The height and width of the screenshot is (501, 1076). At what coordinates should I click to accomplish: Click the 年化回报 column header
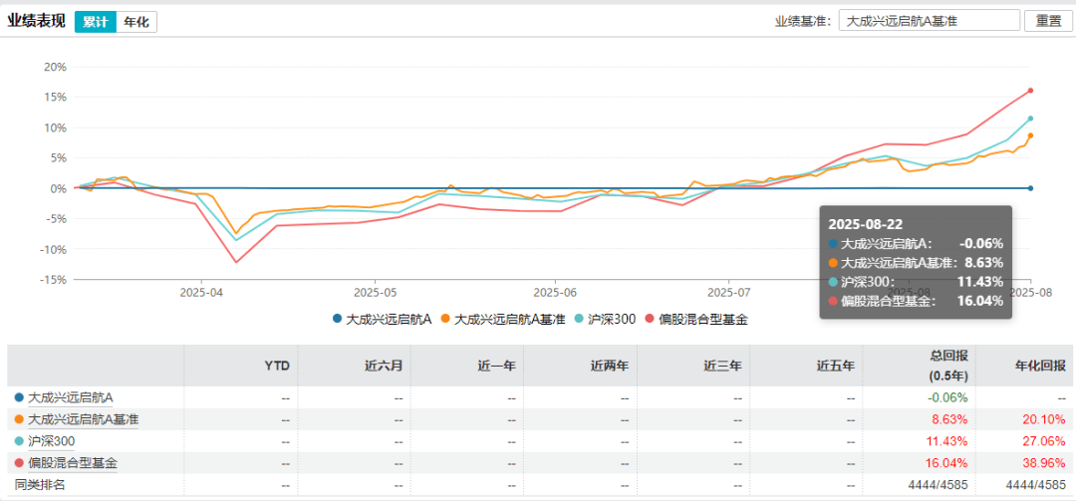click(1039, 366)
